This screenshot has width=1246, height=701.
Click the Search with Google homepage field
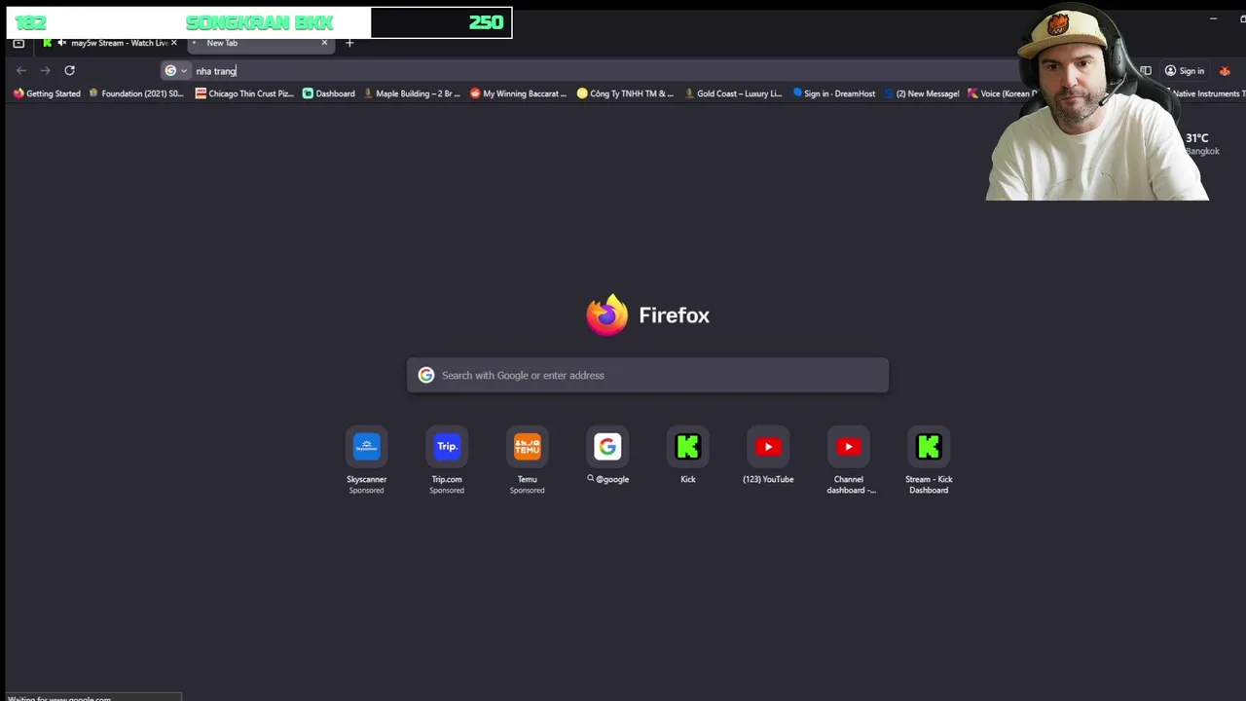pos(647,375)
